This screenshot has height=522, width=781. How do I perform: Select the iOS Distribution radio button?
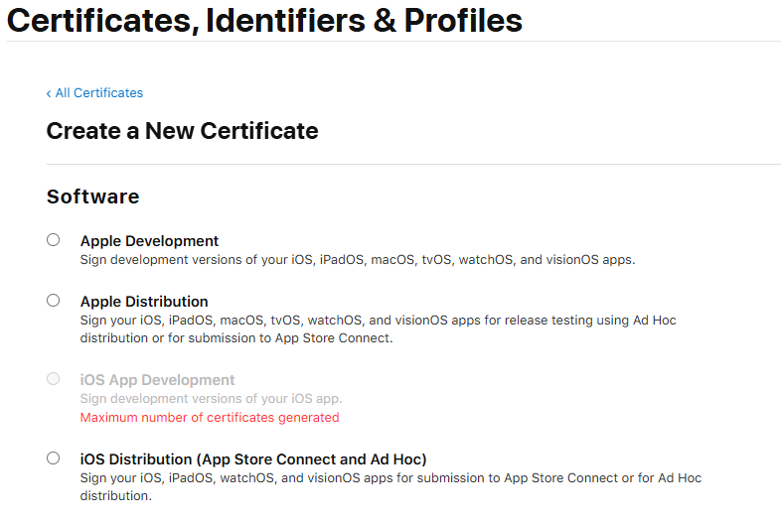pos(54,458)
